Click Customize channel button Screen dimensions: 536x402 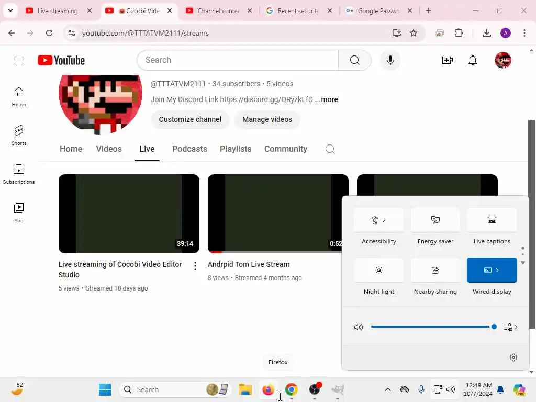coord(189,120)
